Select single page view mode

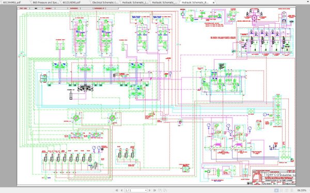pyautogui.click(x=276, y=190)
